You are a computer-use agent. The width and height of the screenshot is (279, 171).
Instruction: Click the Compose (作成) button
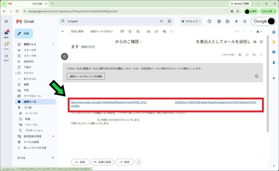24,34
